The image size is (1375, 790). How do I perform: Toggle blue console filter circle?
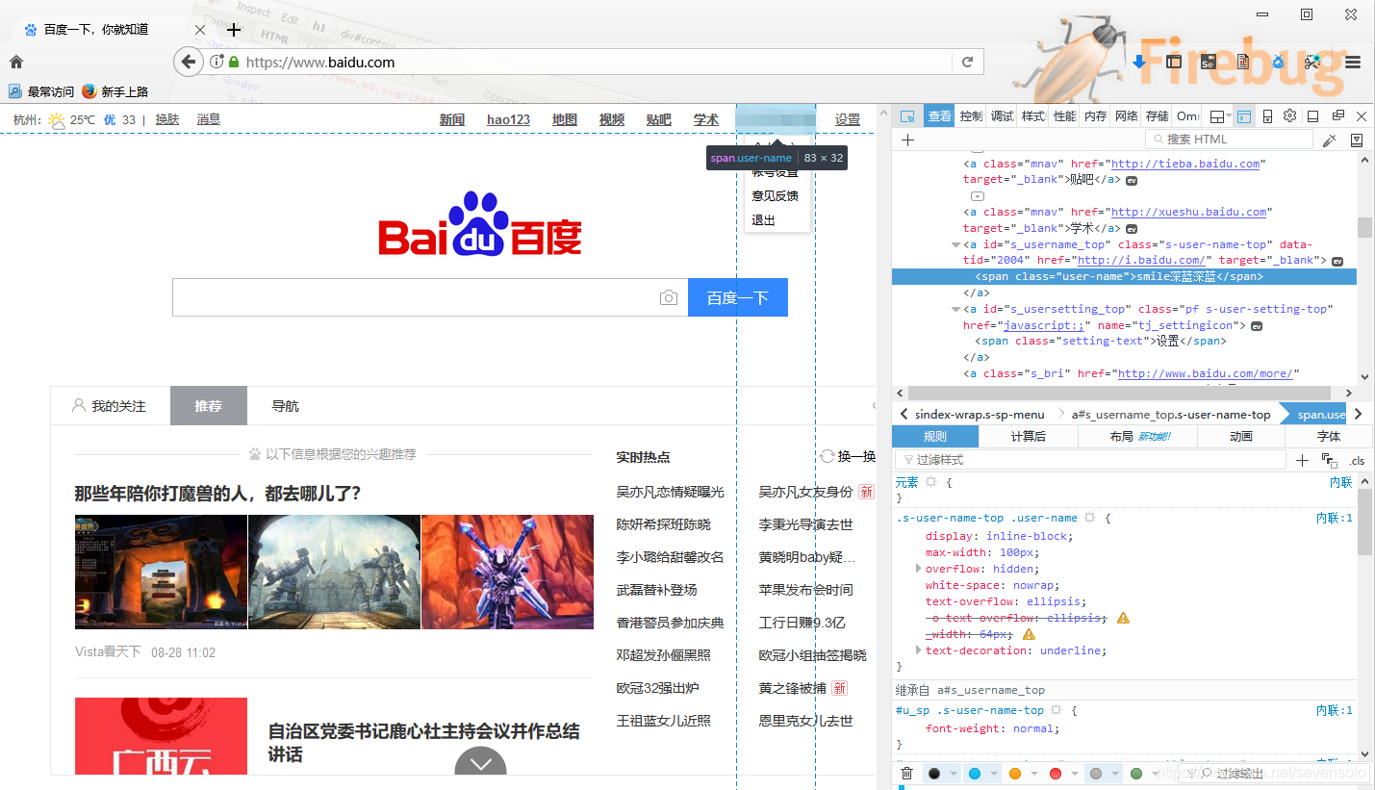(x=974, y=774)
